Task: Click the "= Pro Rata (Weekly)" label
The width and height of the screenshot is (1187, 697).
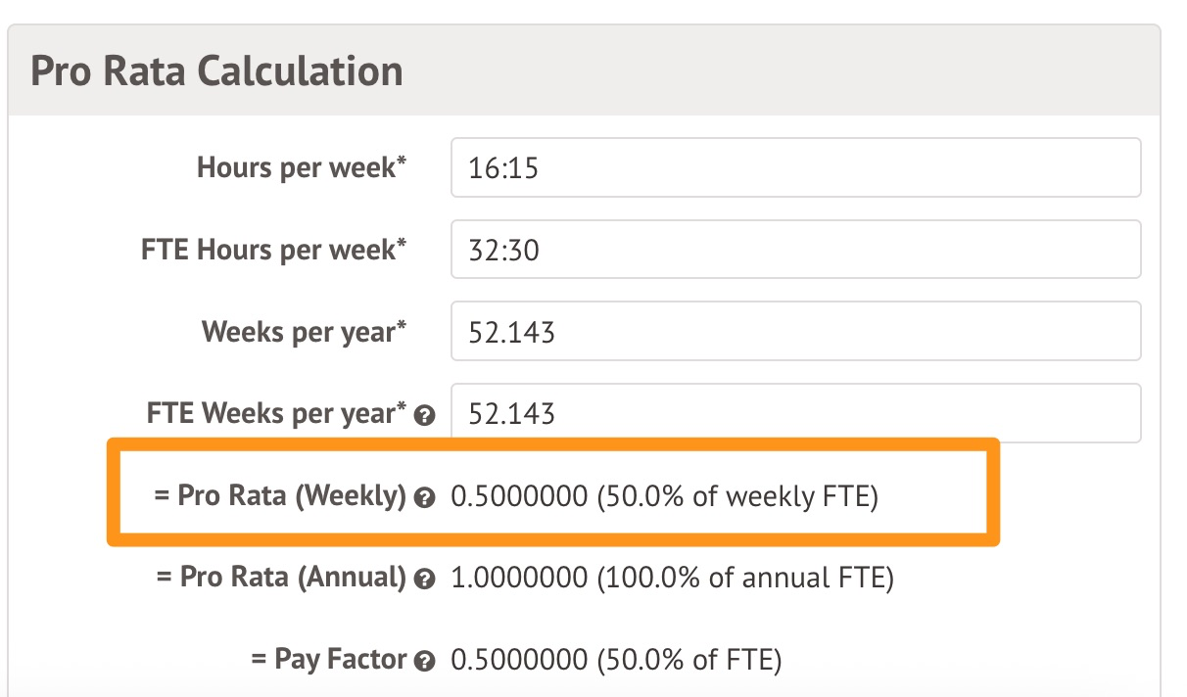Action: tap(280, 496)
